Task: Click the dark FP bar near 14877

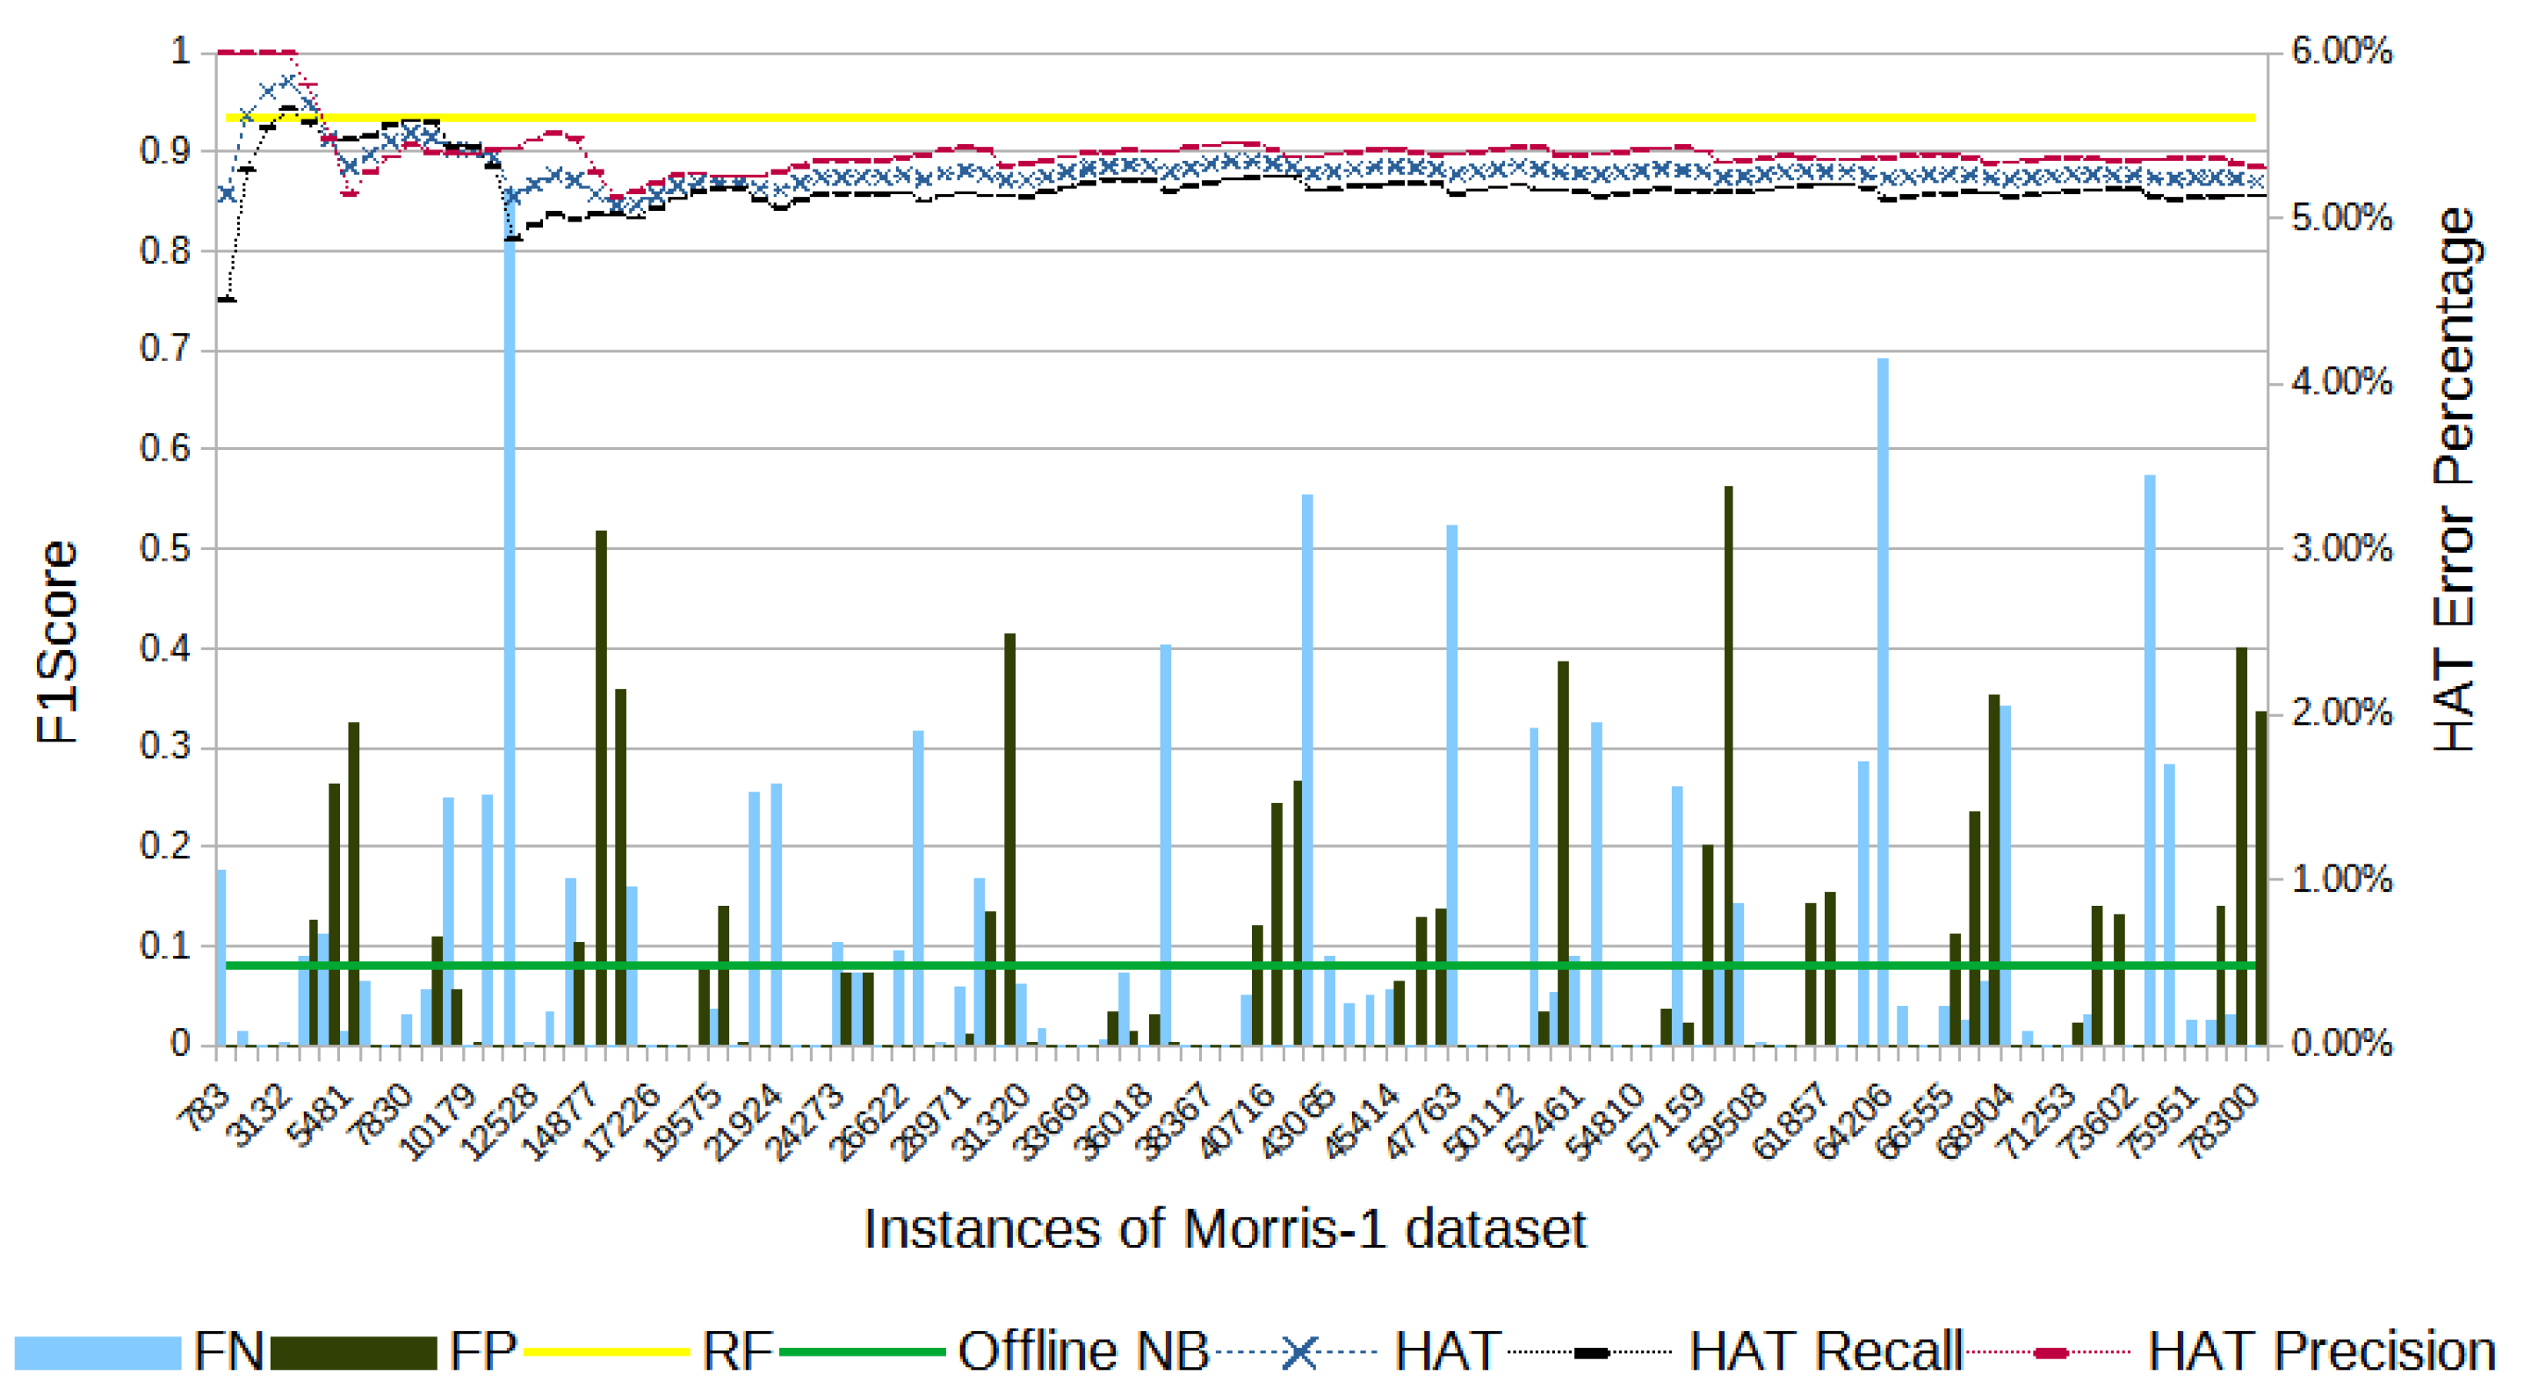Action: [x=602, y=787]
